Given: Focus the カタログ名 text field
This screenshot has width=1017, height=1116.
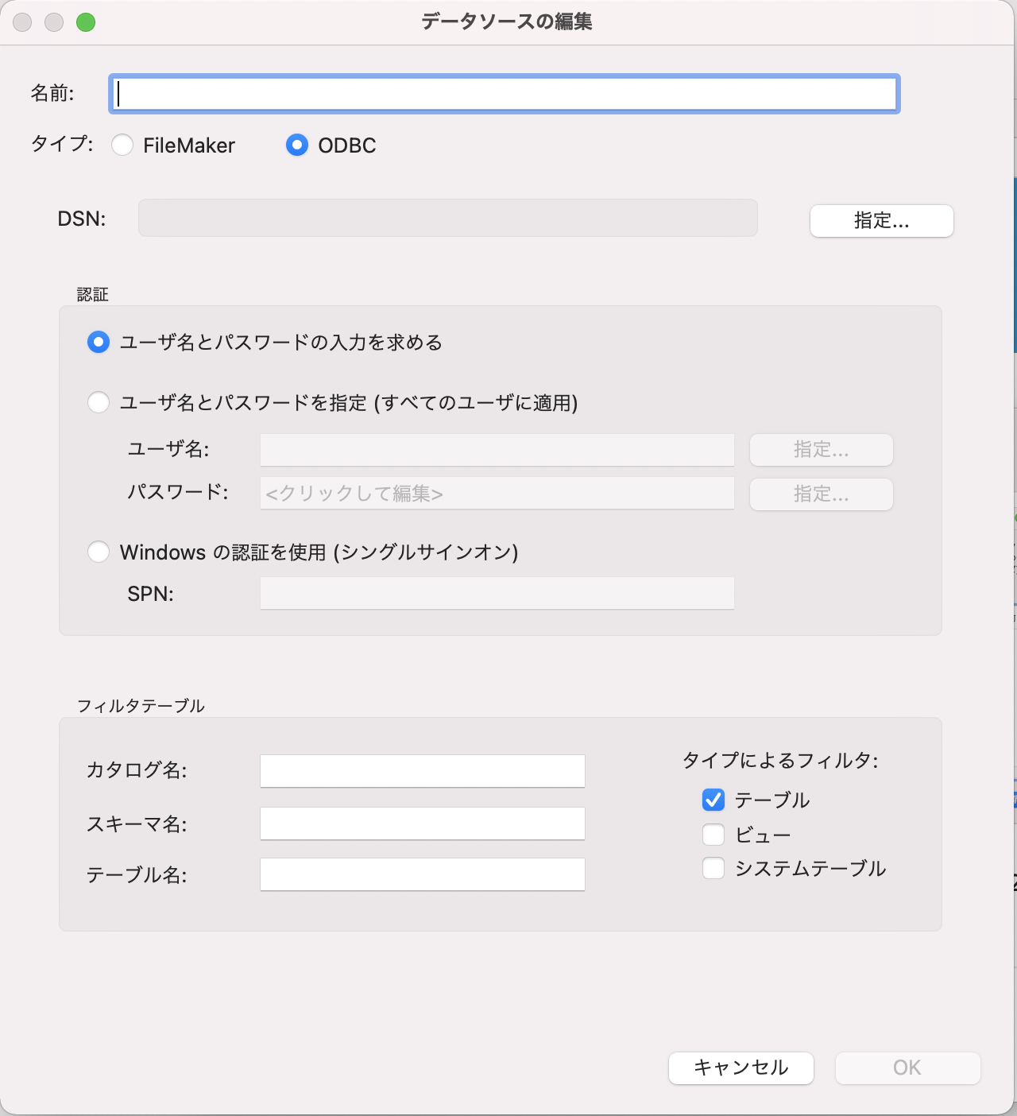Looking at the screenshot, I should point(422,771).
